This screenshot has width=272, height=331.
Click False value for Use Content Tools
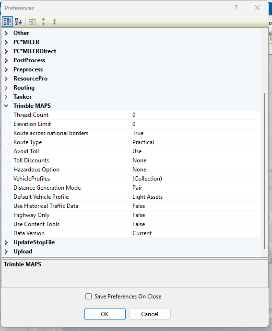coord(196,224)
